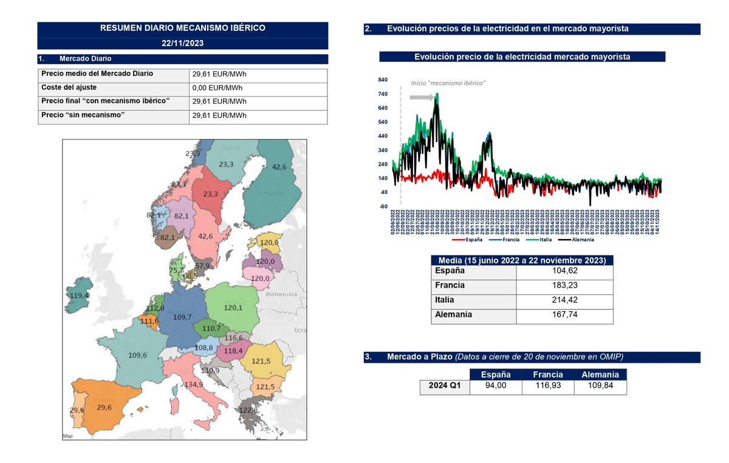Click Italy's price label 134,9 on the map
Image resolution: width=729 pixels, height=463 pixels.
(193, 385)
